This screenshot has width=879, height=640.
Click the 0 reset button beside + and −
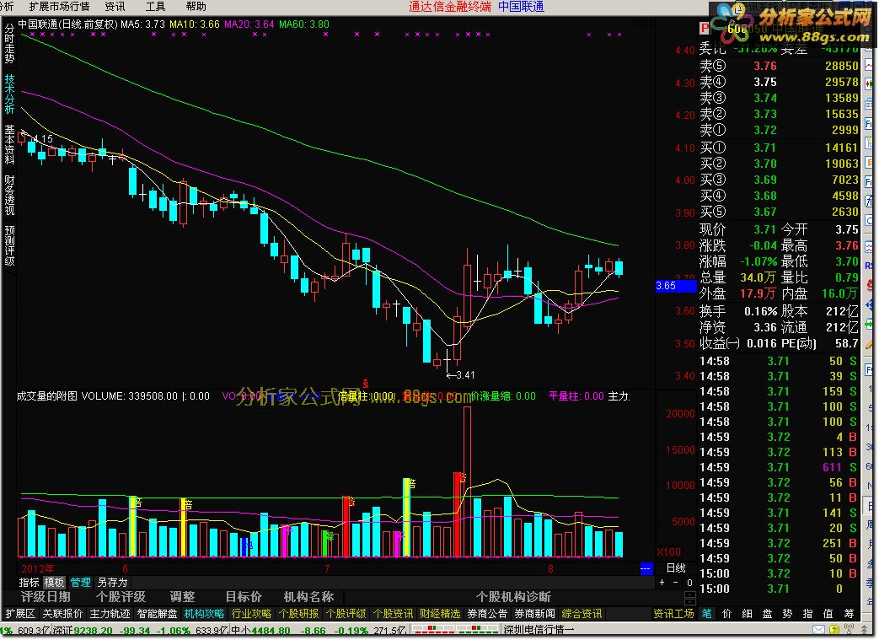coord(689,582)
